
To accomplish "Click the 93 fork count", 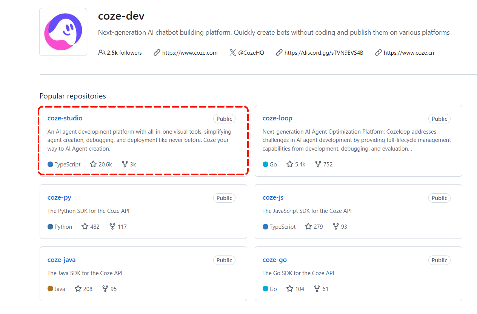I will [344, 227].
